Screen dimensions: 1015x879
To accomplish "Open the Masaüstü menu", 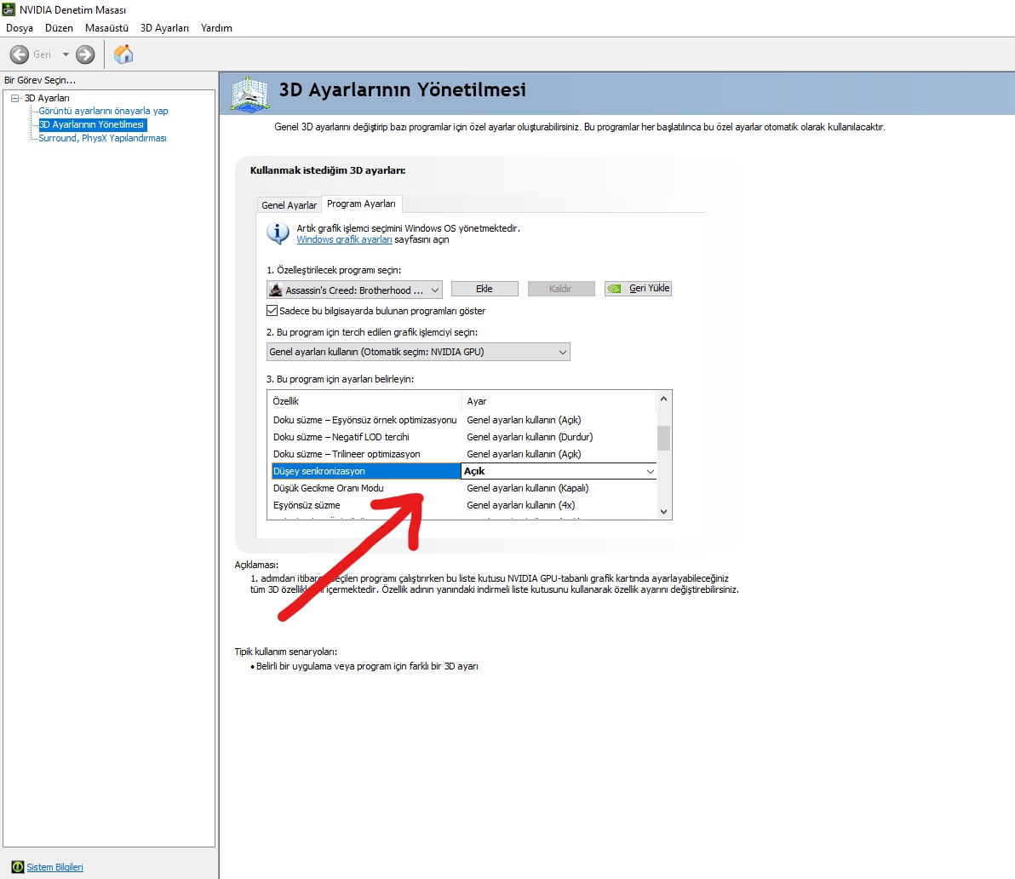I will pyautogui.click(x=106, y=28).
